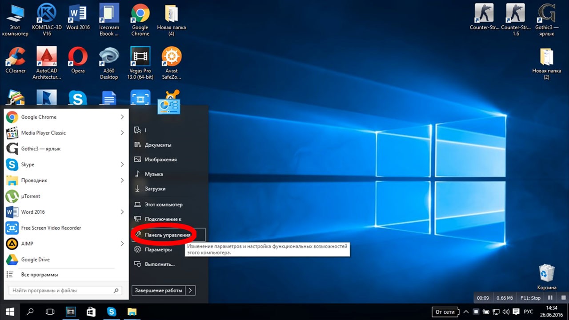Open File Explorer from the taskbar
Image resolution: width=569 pixels, height=320 pixels.
pos(132,312)
